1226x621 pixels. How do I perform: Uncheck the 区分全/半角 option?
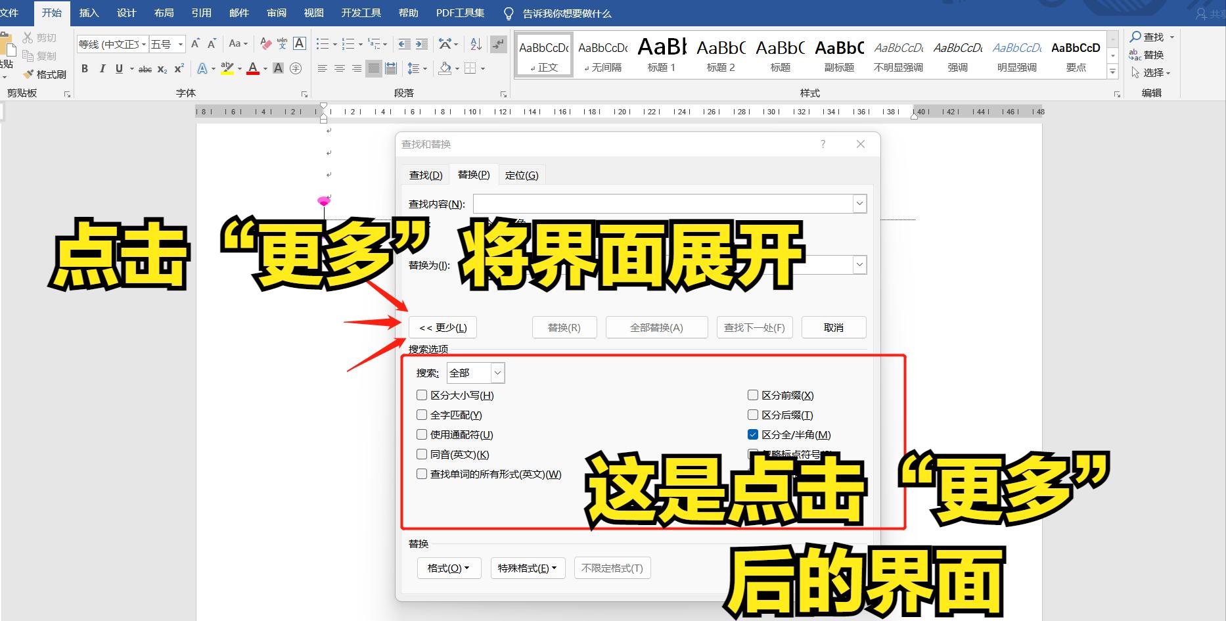(752, 434)
